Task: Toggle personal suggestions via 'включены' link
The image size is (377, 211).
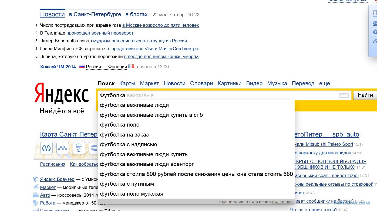Action: 282,202
